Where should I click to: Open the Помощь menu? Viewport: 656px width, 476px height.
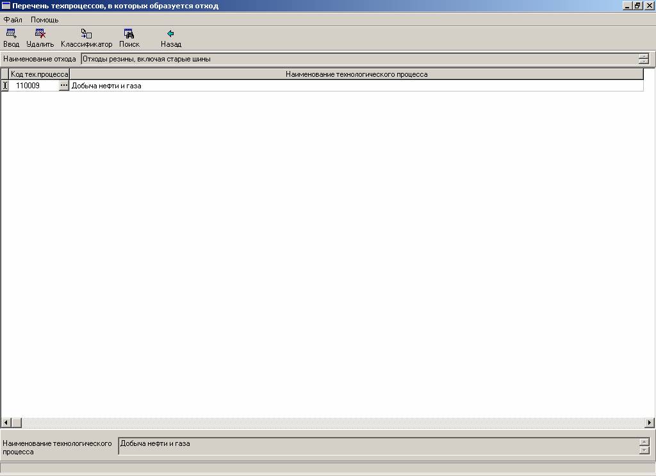coord(44,20)
